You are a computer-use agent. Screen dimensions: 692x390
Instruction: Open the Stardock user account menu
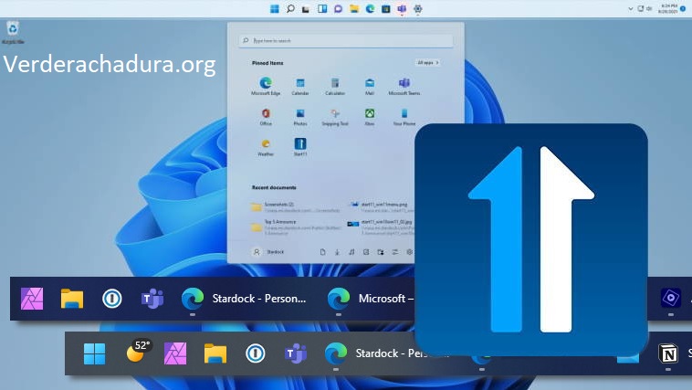268,252
